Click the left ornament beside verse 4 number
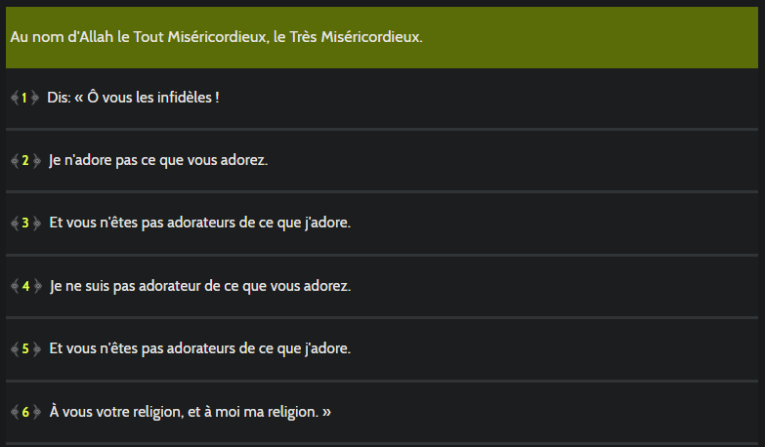 [x=15, y=286]
